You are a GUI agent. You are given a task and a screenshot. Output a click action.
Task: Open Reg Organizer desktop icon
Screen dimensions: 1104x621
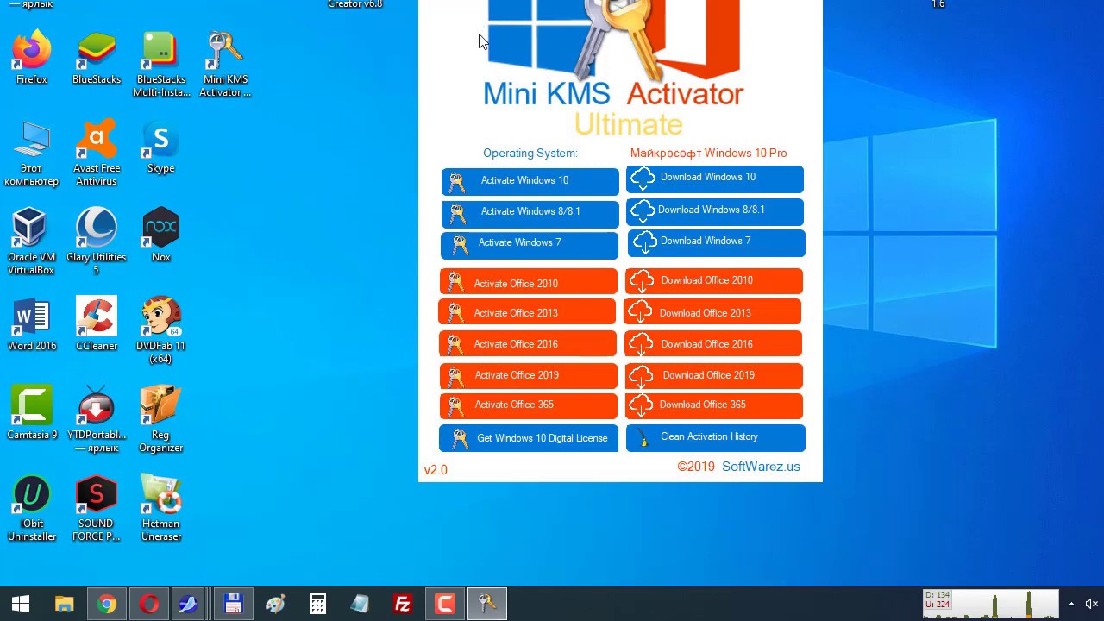(x=161, y=420)
